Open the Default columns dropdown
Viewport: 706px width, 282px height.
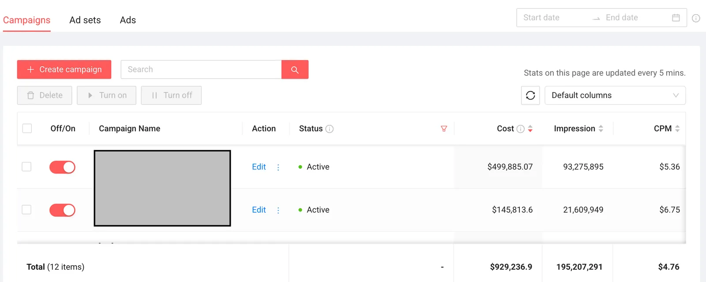615,95
